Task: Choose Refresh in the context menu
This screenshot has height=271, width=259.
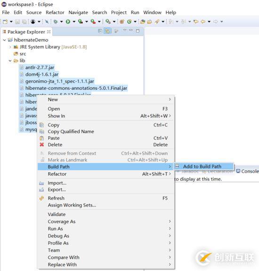Action: [x=106, y=198]
